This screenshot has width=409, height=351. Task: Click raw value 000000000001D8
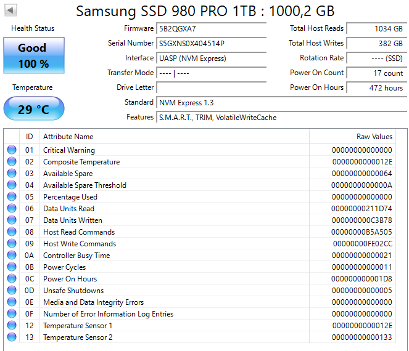click(x=361, y=279)
